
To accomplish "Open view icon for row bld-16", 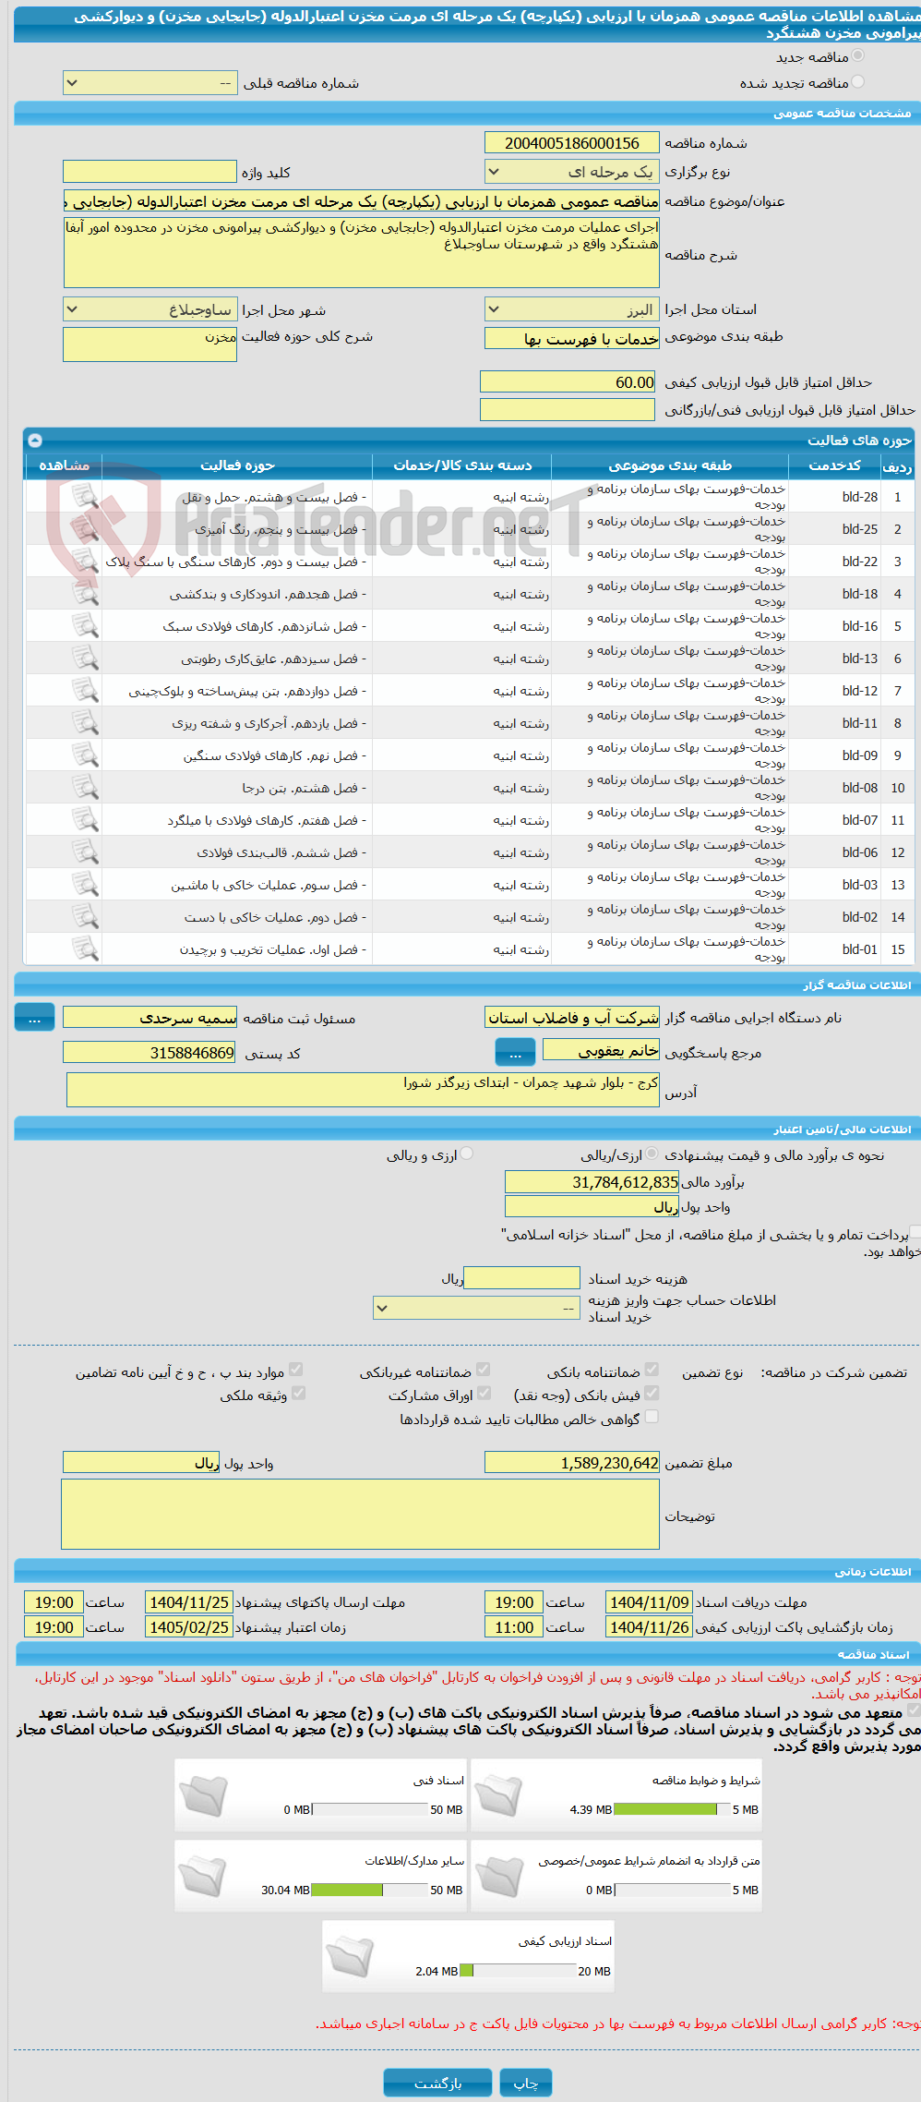I will pyautogui.click(x=85, y=626).
